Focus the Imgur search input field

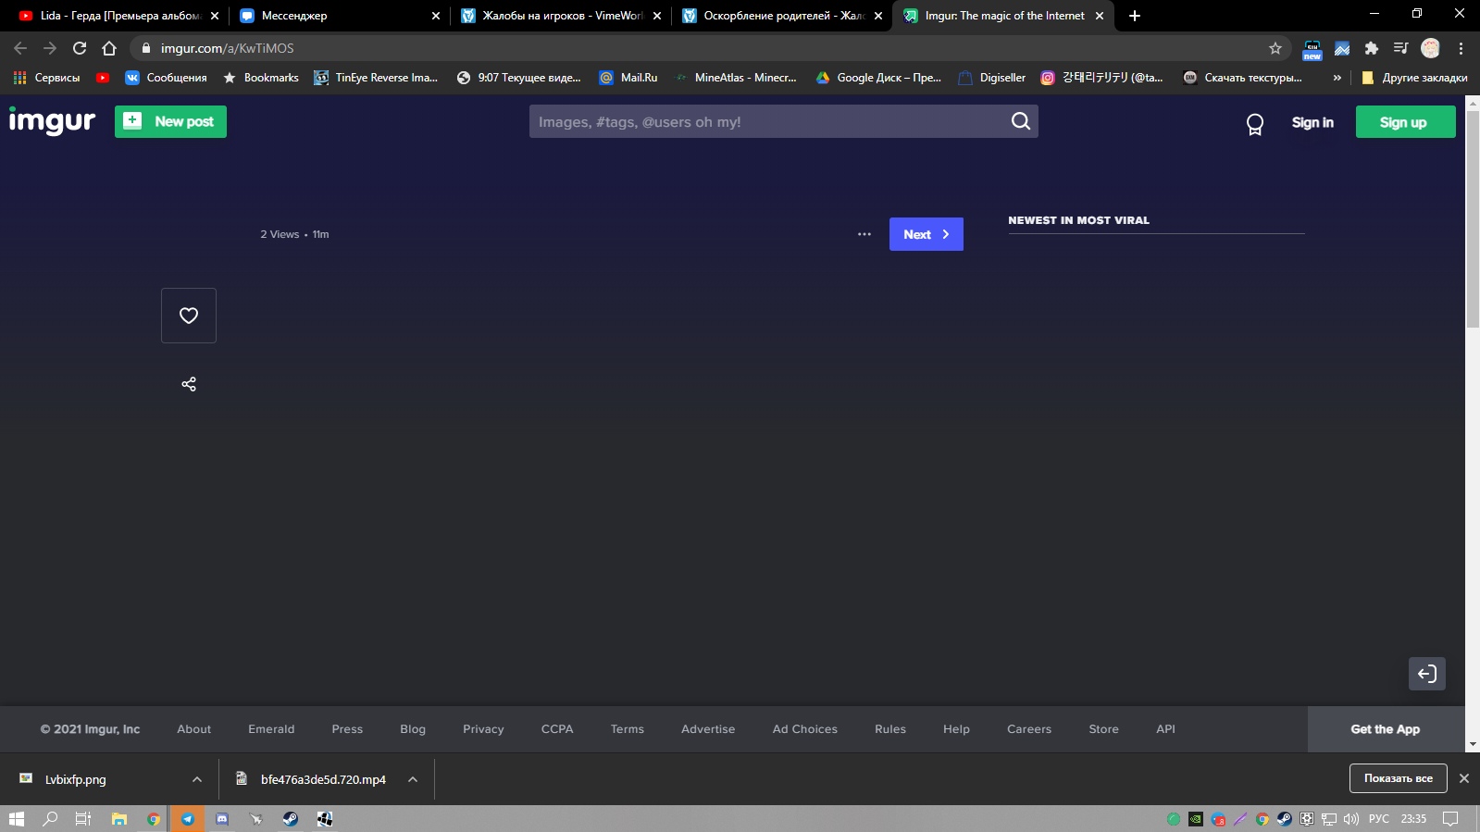(x=768, y=121)
